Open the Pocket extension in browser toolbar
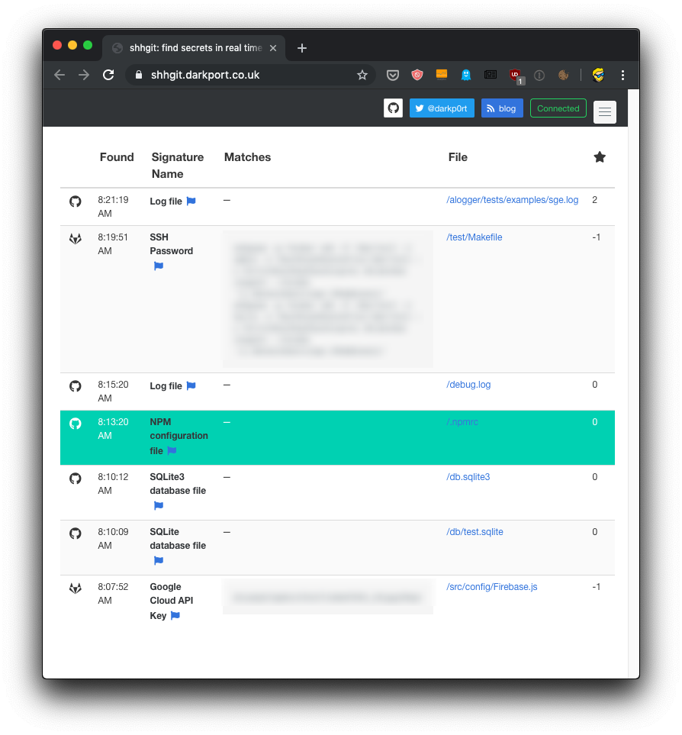Viewport: 682px width, 735px height. [x=393, y=75]
